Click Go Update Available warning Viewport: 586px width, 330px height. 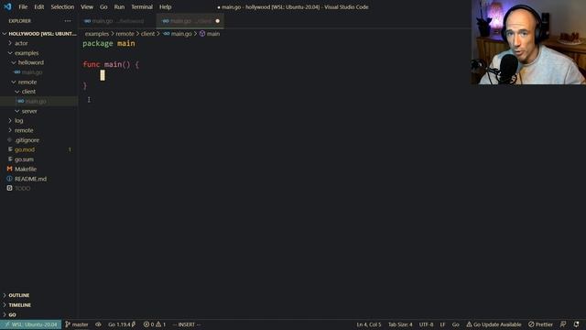pos(494,324)
